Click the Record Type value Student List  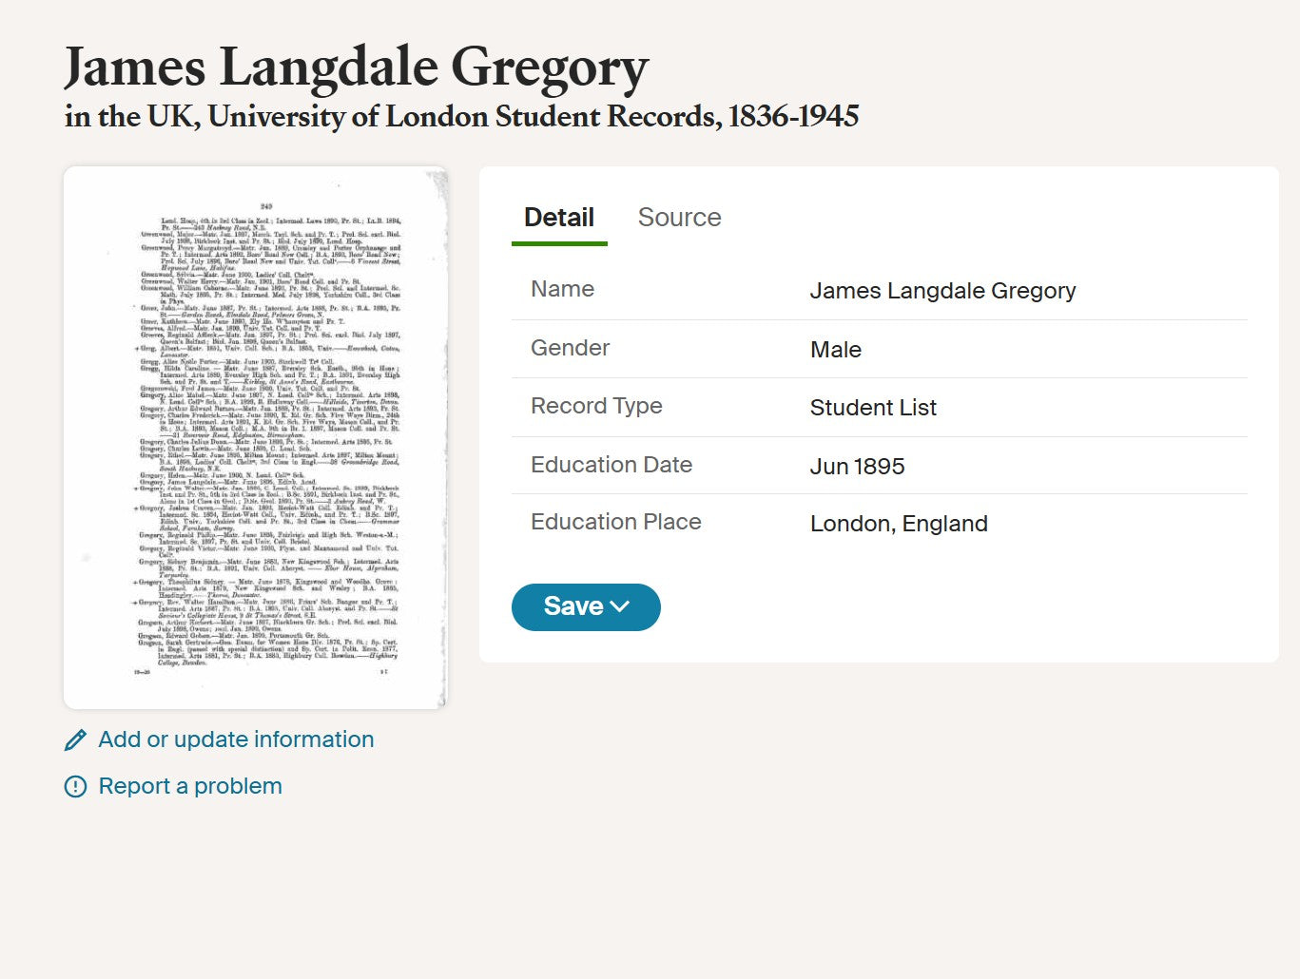[x=873, y=408]
